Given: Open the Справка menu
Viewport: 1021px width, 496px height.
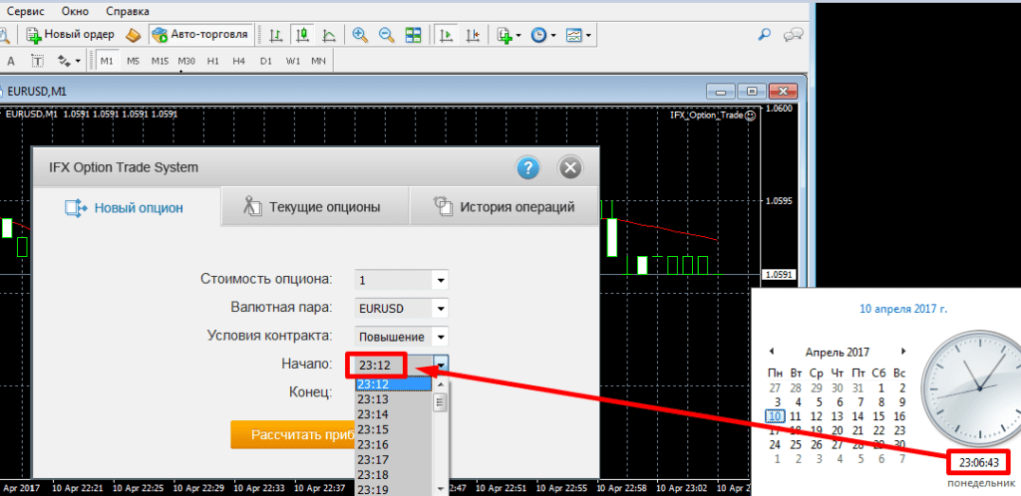Looking at the screenshot, I should coord(127,11).
